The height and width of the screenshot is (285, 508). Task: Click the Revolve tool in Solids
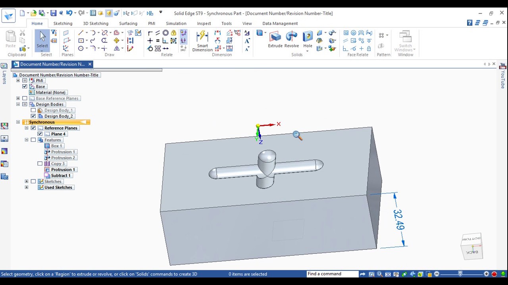[291, 40]
